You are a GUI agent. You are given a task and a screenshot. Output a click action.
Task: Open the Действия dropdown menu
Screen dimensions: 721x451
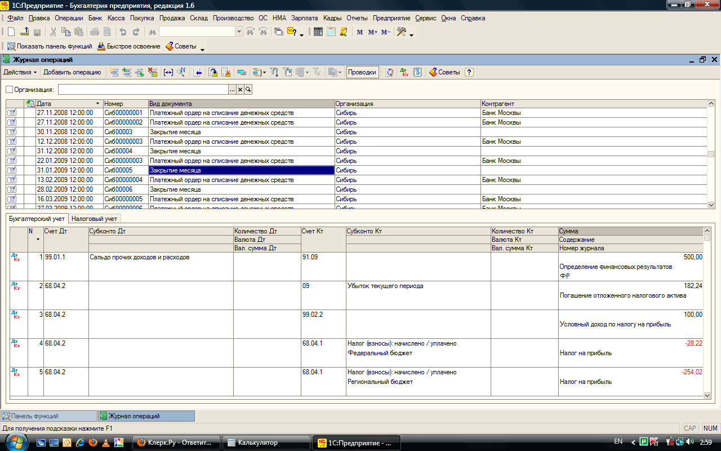click(x=20, y=72)
